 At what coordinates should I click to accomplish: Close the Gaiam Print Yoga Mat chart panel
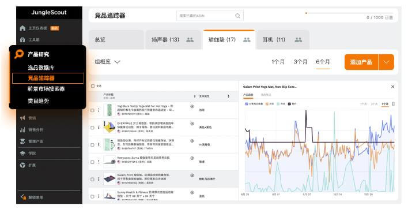tap(392, 87)
